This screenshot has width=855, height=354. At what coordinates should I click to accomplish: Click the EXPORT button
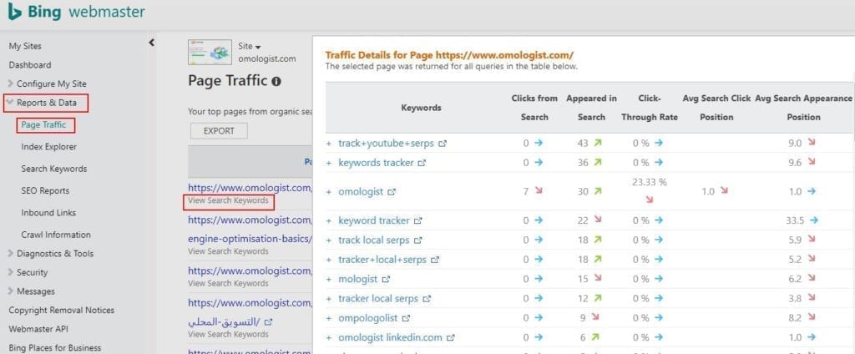point(219,131)
